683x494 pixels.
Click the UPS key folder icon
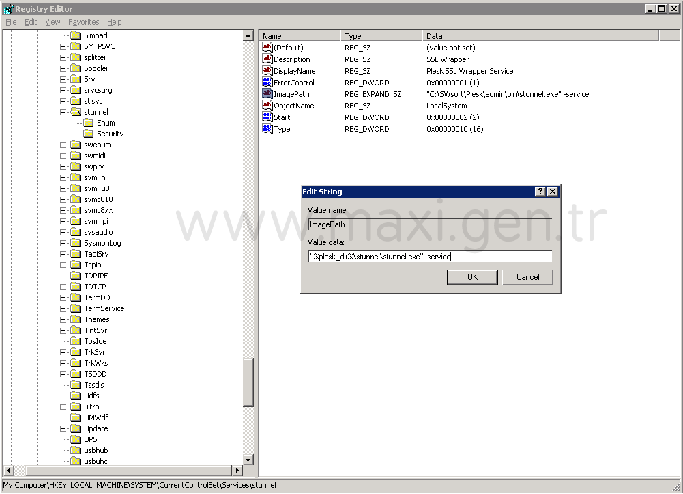click(x=76, y=439)
